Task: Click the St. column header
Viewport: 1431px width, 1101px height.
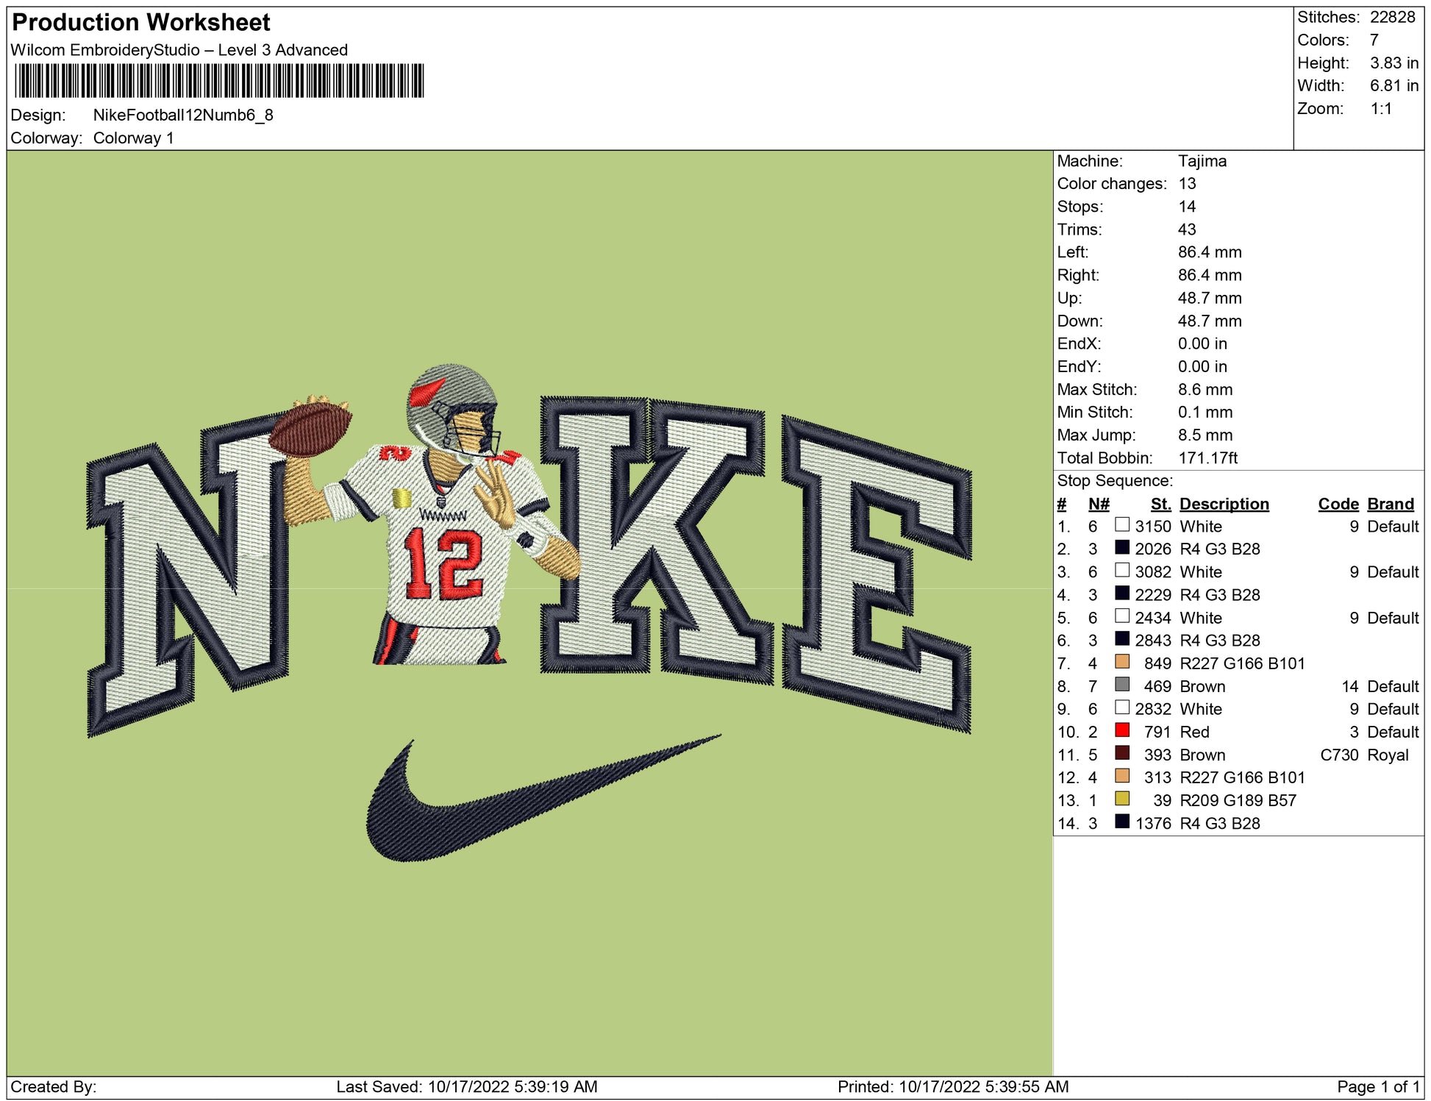Action: coord(1160,504)
